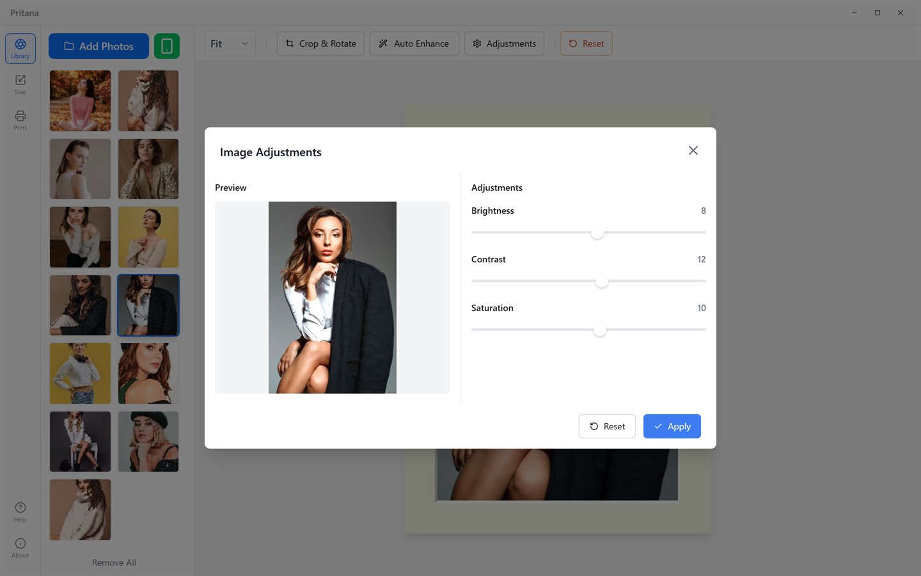Screen dimensions: 921x576
Task: Click Reset in the Image Adjustments dialog
Action: pos(607,426)
